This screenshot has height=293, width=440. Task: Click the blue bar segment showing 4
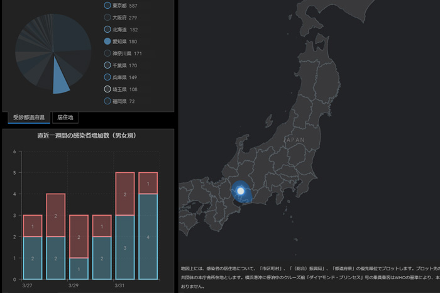click(x=148, y=236)
